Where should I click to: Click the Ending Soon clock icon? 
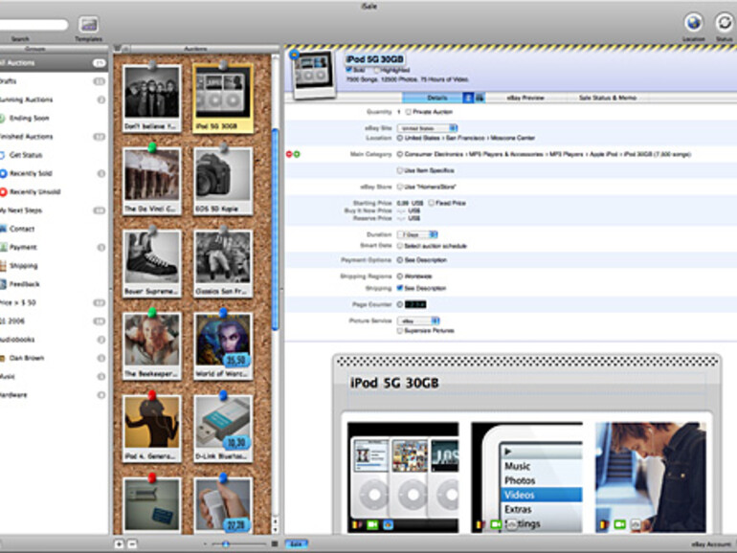click(x=2, y=118)
